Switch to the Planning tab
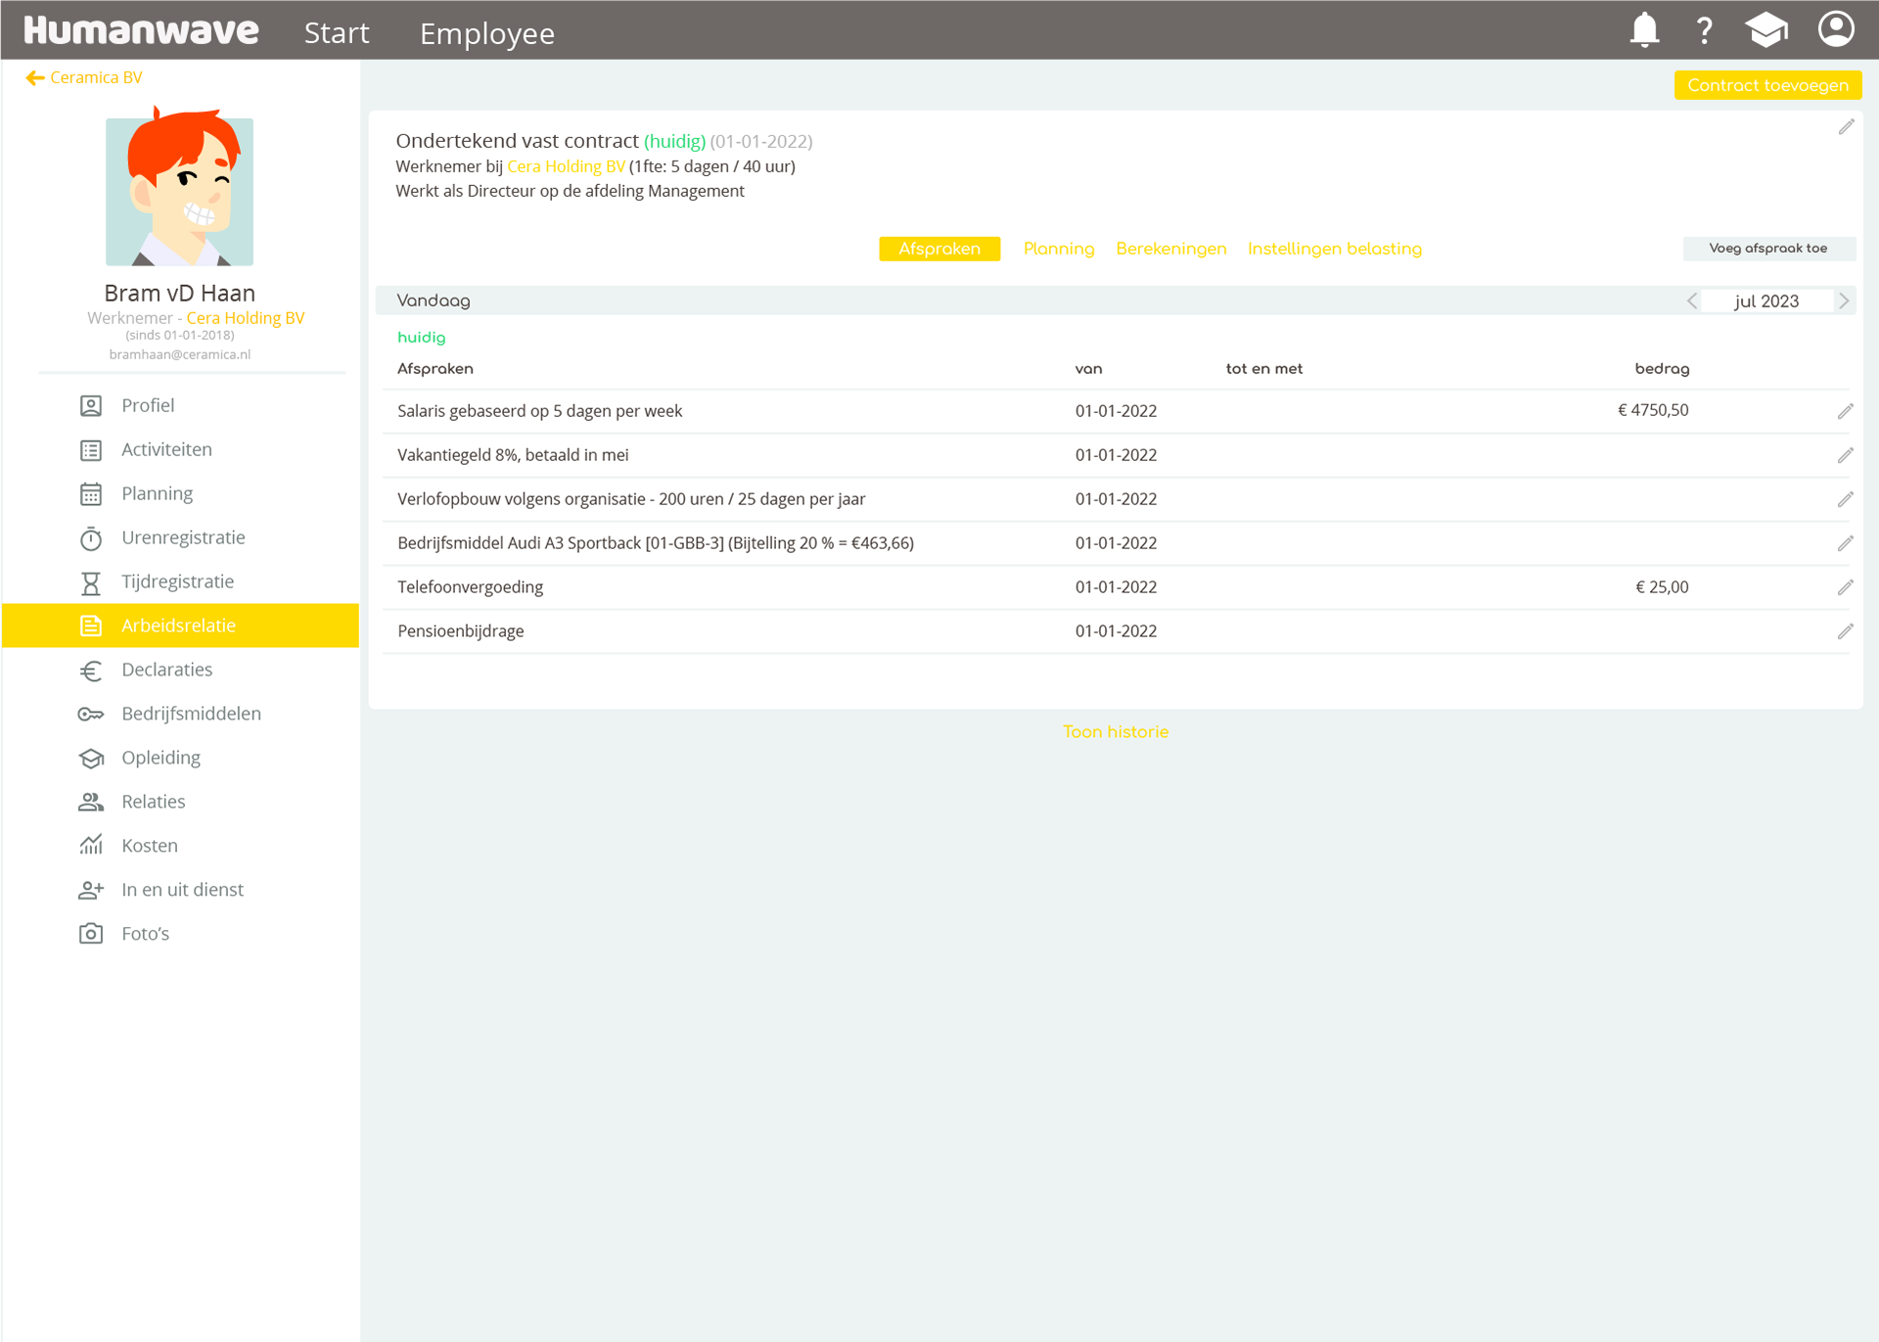 click(x=1058, y=249)
